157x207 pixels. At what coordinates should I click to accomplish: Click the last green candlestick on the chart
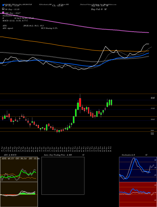(x=111, y=103)
